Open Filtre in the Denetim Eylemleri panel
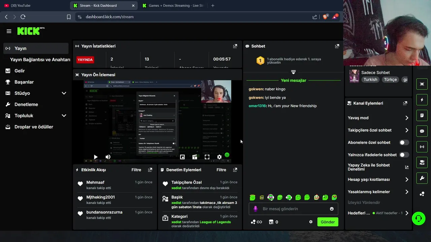The width and height of the screenshot is (431, 242). 221,170
